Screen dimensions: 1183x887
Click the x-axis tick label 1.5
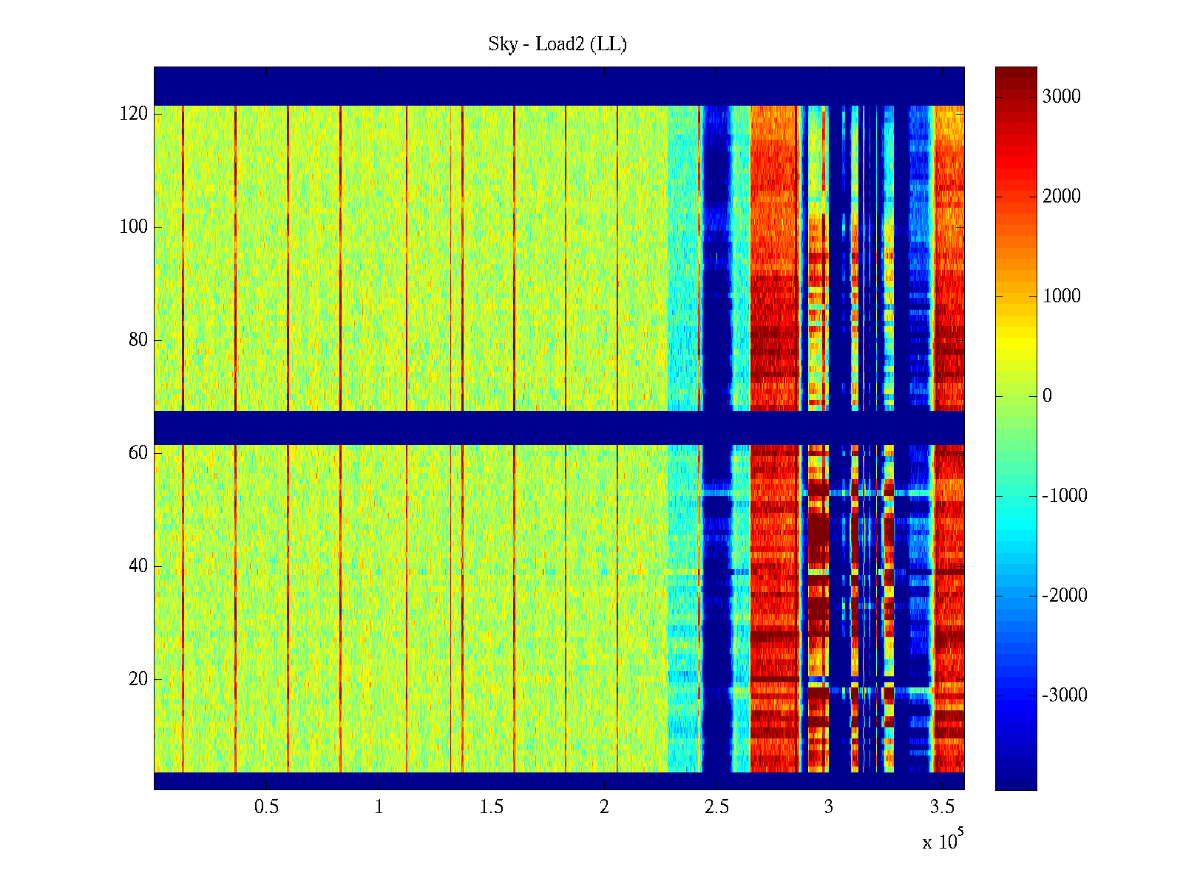(x=492, y=807)
